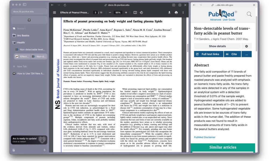Zoom out of the PDF

coord(110,13)
